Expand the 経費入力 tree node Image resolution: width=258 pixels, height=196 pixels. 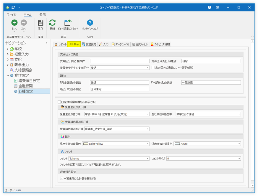(8, 54)
